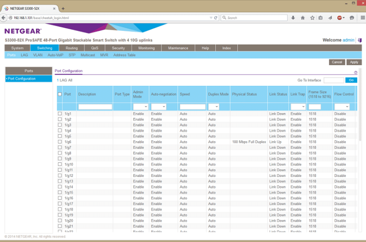The image size is (366, 242).
Task: Switch to the Routing tab
Action: pyautogui.click(x=72, y=48)
